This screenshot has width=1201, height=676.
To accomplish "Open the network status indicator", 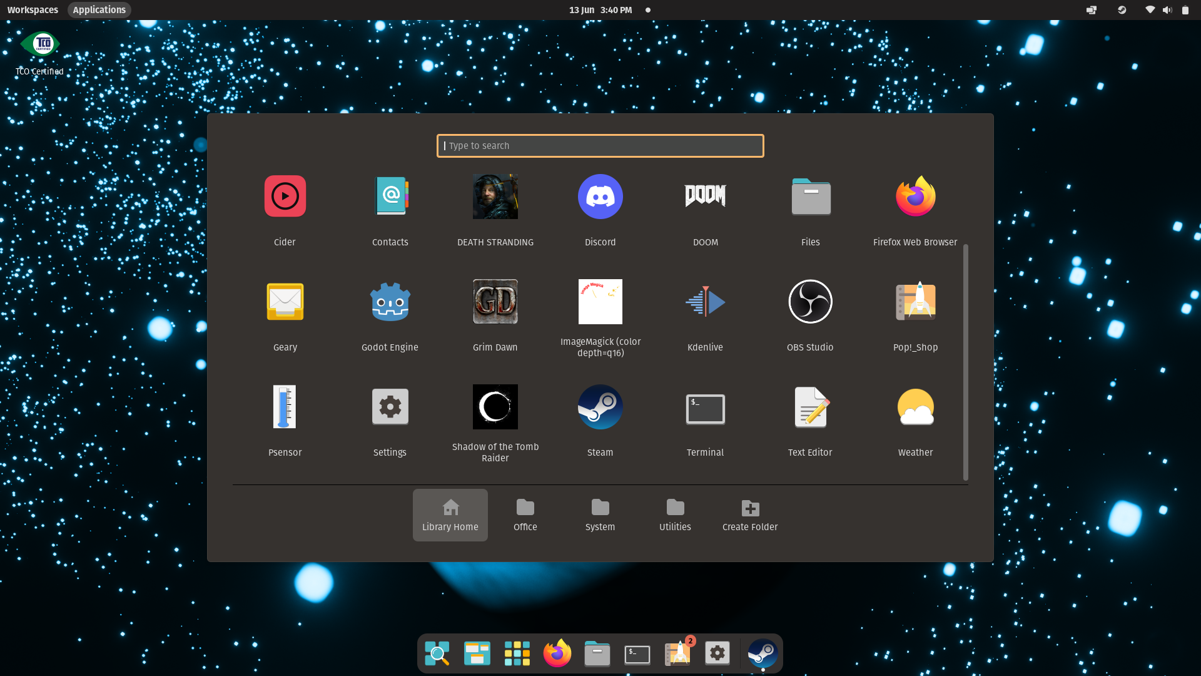I will 1150,10.
